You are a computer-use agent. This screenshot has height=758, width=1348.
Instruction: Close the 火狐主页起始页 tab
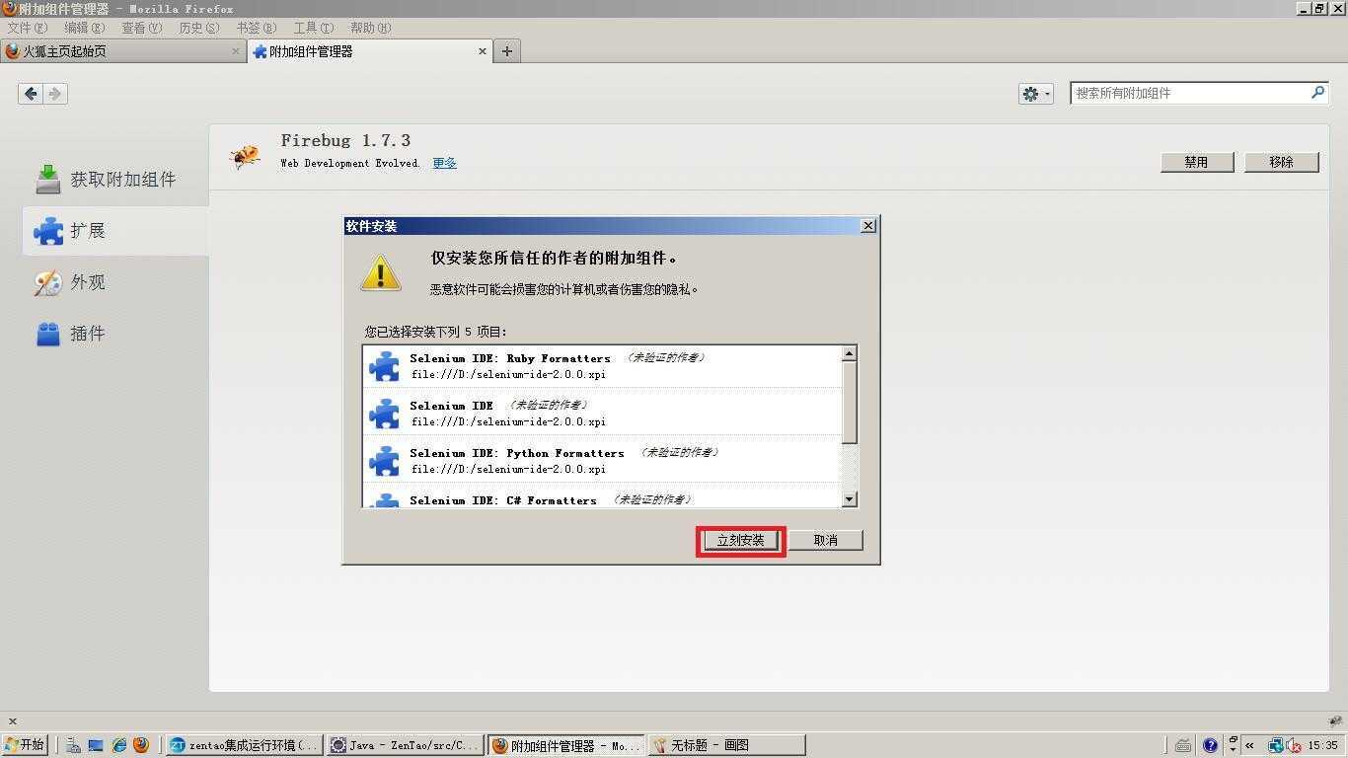point(236,51)
